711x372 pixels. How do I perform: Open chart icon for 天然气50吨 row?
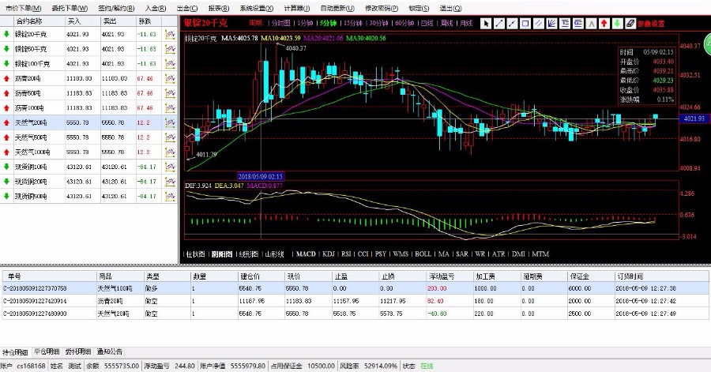[x=170, y=137]
